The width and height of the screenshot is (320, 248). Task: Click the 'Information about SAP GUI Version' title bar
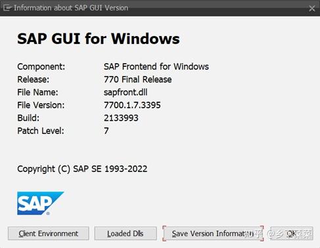click(x=71, y=8)
